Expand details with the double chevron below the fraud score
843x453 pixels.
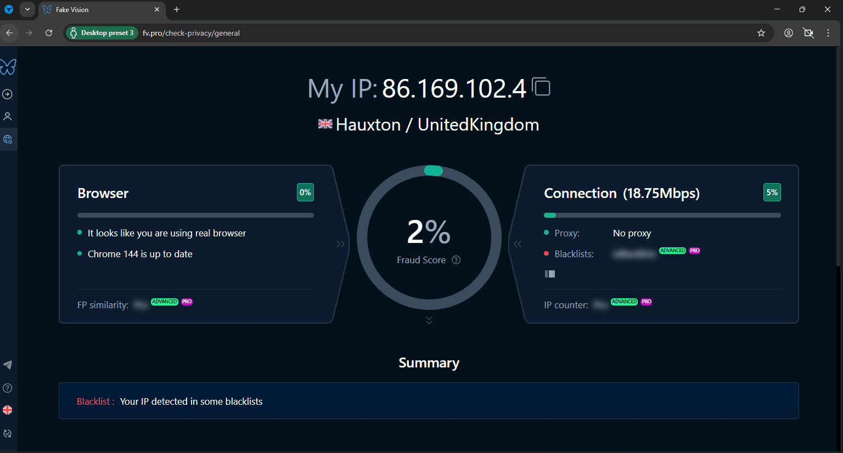coord(429,320)
